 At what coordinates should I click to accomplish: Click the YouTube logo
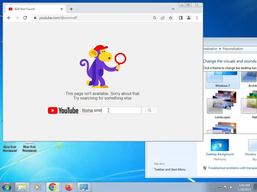coord(63,110)
